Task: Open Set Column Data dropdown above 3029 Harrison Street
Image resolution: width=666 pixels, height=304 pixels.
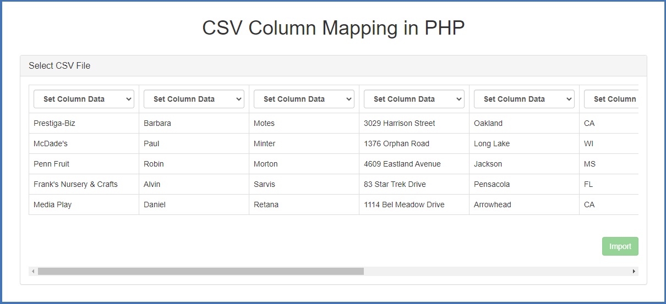Action: click(x=414, y=99)
